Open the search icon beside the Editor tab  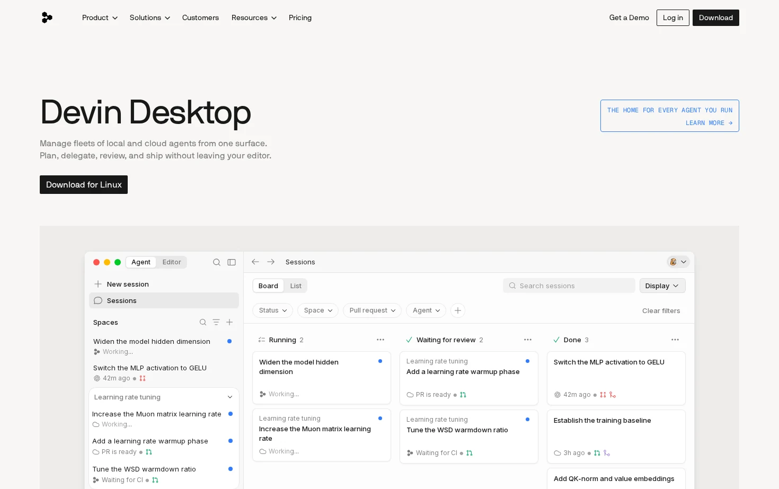pos(217,262)
